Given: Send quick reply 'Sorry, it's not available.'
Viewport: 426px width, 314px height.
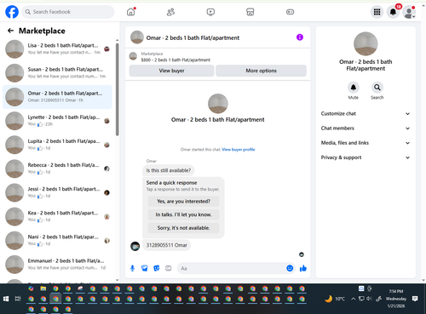Looking at the screenshot, I should 183,228.
